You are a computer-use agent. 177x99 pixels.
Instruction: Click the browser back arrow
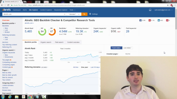[x=2, y=5]
